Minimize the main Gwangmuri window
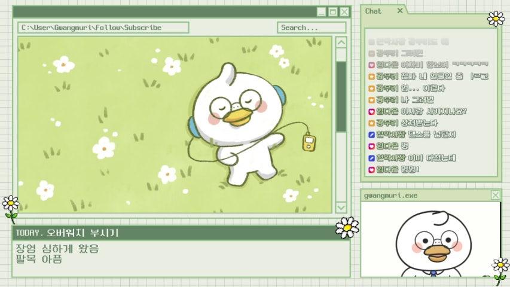The image size is (510, 287). [321, 12]
